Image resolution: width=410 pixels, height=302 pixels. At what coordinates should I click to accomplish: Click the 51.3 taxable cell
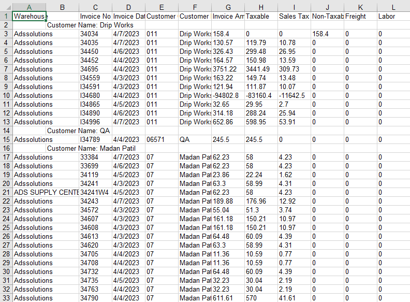(261, 210)
